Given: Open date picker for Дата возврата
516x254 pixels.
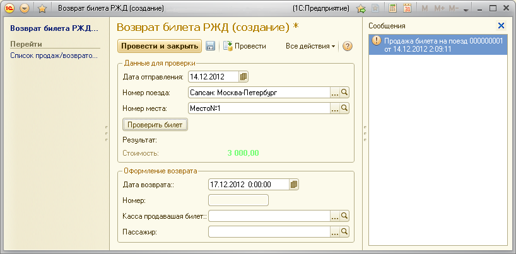Looking at the screenshot, I should tap(295, 185).
